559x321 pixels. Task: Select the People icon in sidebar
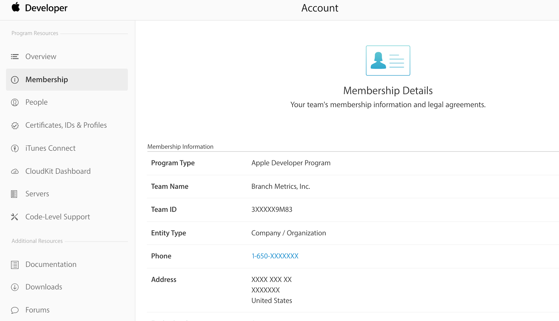15,102
